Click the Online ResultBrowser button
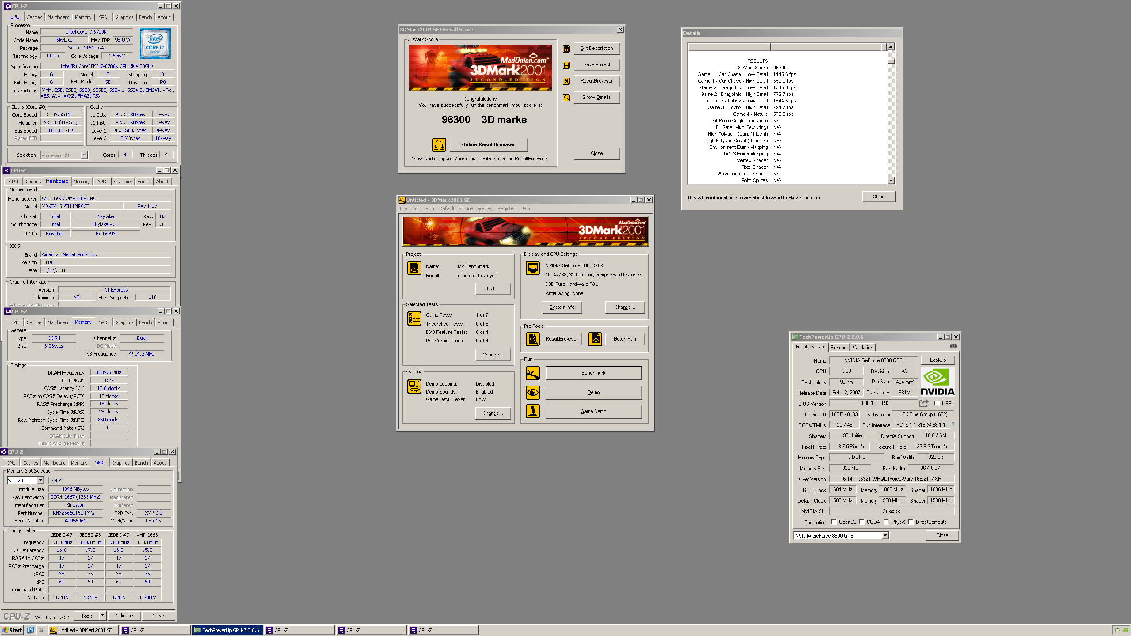 coord(488,144)
